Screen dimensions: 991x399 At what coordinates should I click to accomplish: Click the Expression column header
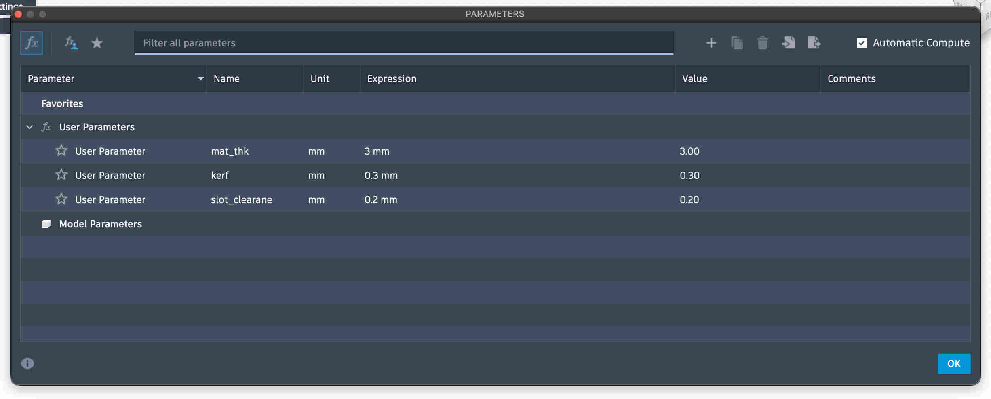[x=391, y=78]
